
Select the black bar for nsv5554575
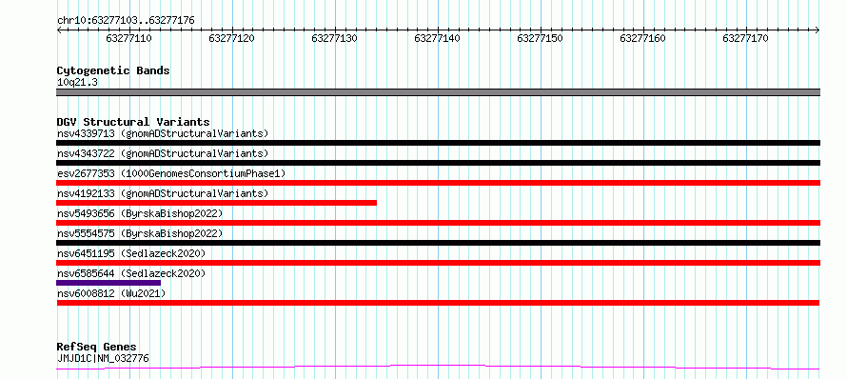pos(438,243)
